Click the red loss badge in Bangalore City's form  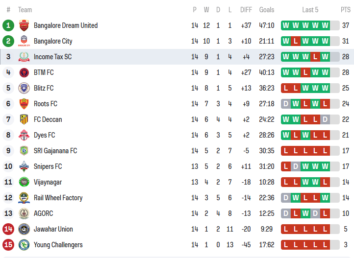[296, 41]
